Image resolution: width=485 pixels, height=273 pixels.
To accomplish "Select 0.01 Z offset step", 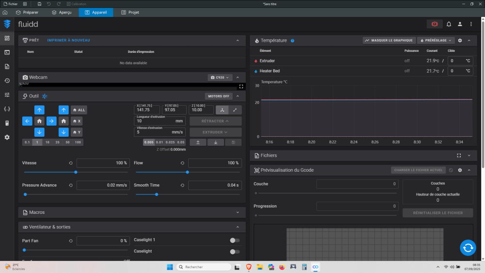I will (159, 142).
